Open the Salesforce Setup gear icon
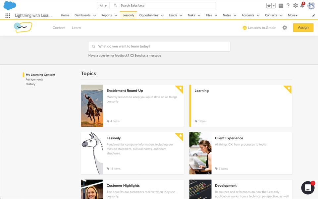318x199 pixels. point(295,6)
